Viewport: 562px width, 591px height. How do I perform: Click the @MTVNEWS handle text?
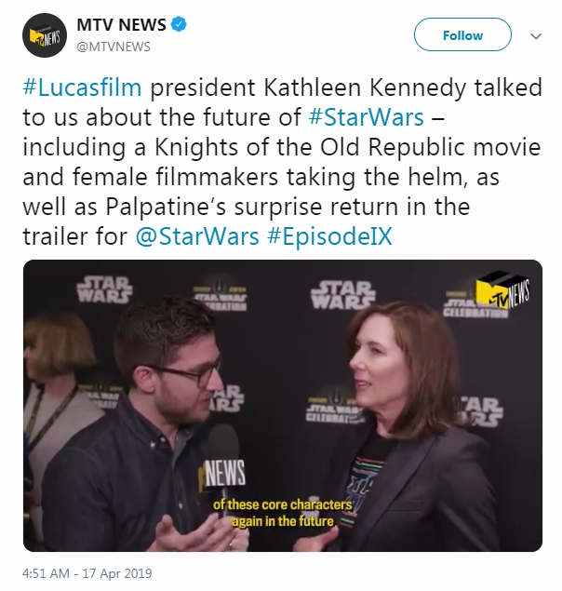click(x=114, y=47)
